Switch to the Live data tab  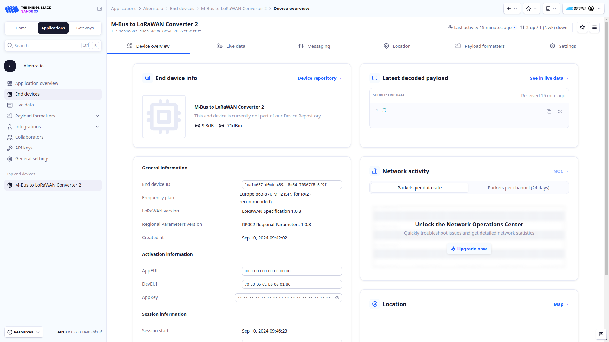231,46
